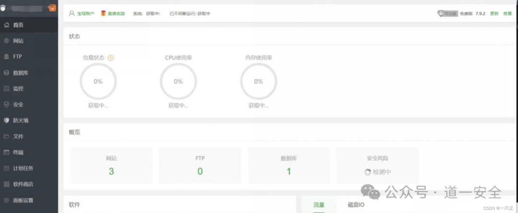Open the 监控 monitoring menu item

tap(29, 89)
